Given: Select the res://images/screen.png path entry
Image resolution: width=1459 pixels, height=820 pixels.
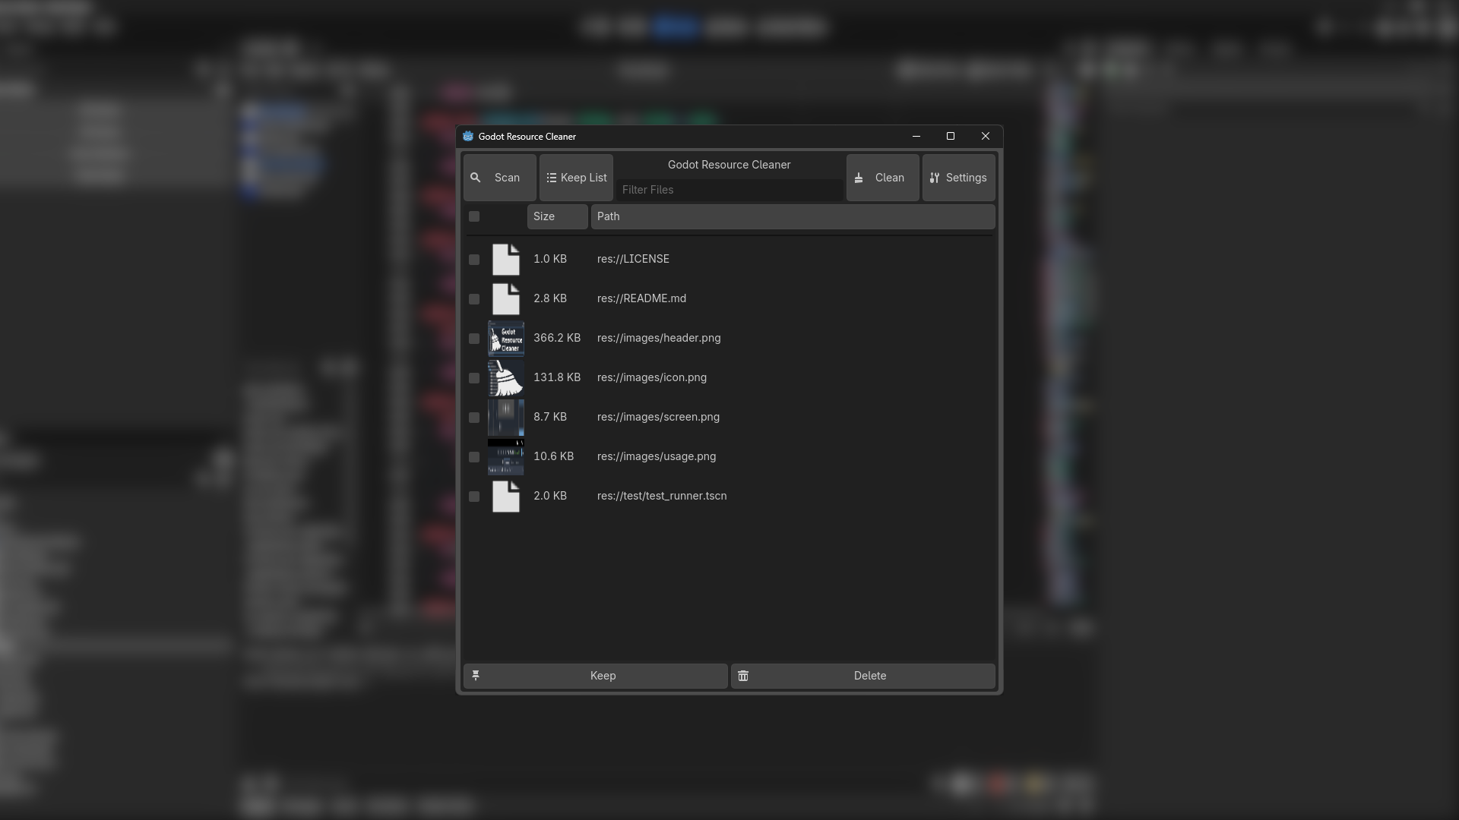Looking at the screenshot, I should pos(658,417).
